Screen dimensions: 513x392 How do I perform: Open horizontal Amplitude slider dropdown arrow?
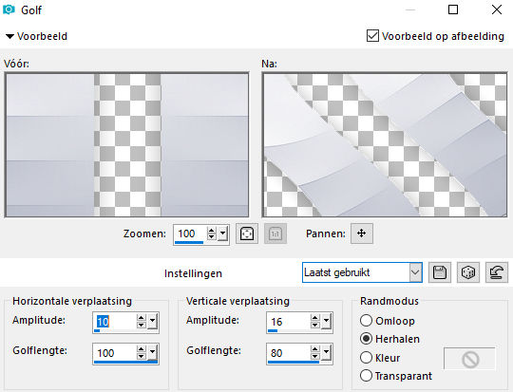click(x=152, y=322)
